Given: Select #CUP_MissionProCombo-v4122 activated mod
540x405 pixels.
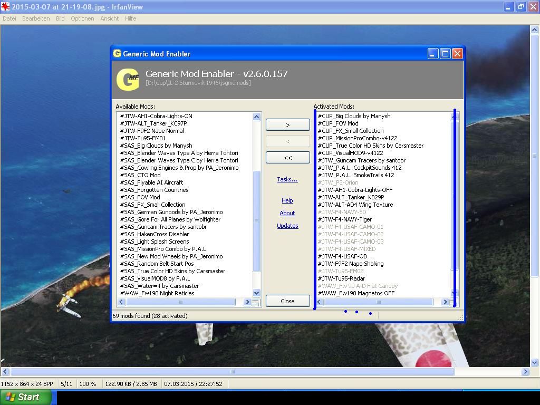Looking at the screenshot, I should (x=358, y=138).
